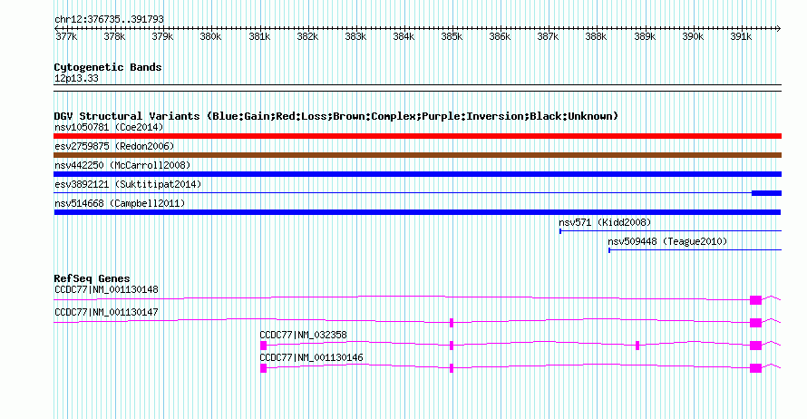Image resolution: width=807 pixels, height=419 pixels.
Task: Open the CCDC77|NM_001130147 transcript label
Action: coord(106,313)
